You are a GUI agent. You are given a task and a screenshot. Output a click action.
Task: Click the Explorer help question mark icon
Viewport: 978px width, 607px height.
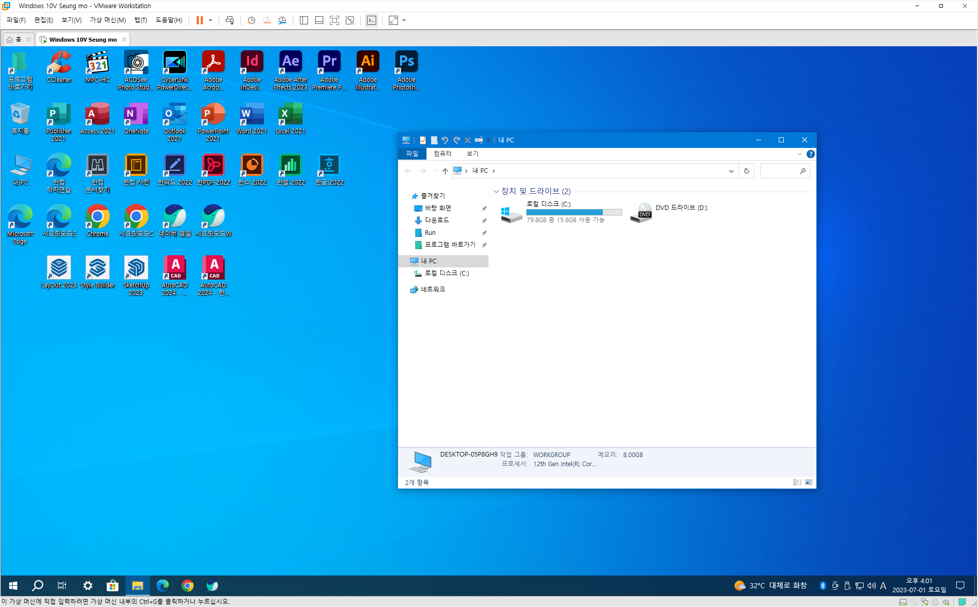(x=810, y=154)
